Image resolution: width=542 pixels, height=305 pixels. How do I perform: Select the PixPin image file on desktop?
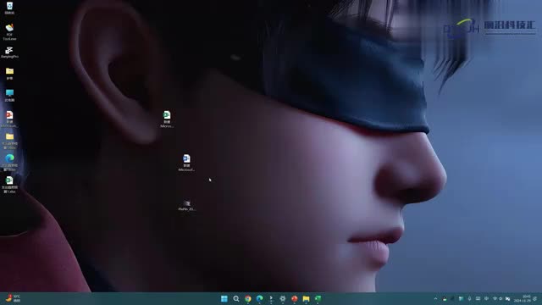(x=186, y=205)
